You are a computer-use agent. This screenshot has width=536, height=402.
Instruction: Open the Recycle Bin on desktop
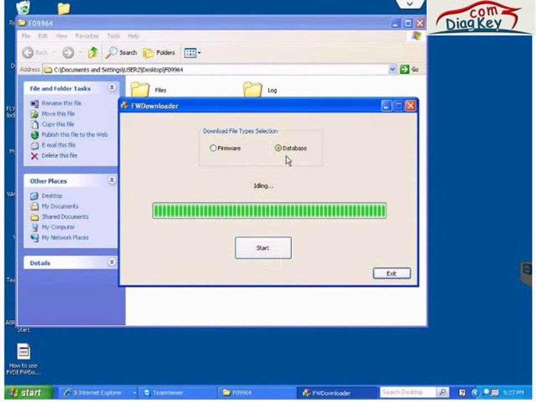pyautogui.click(x=23, y=7)
